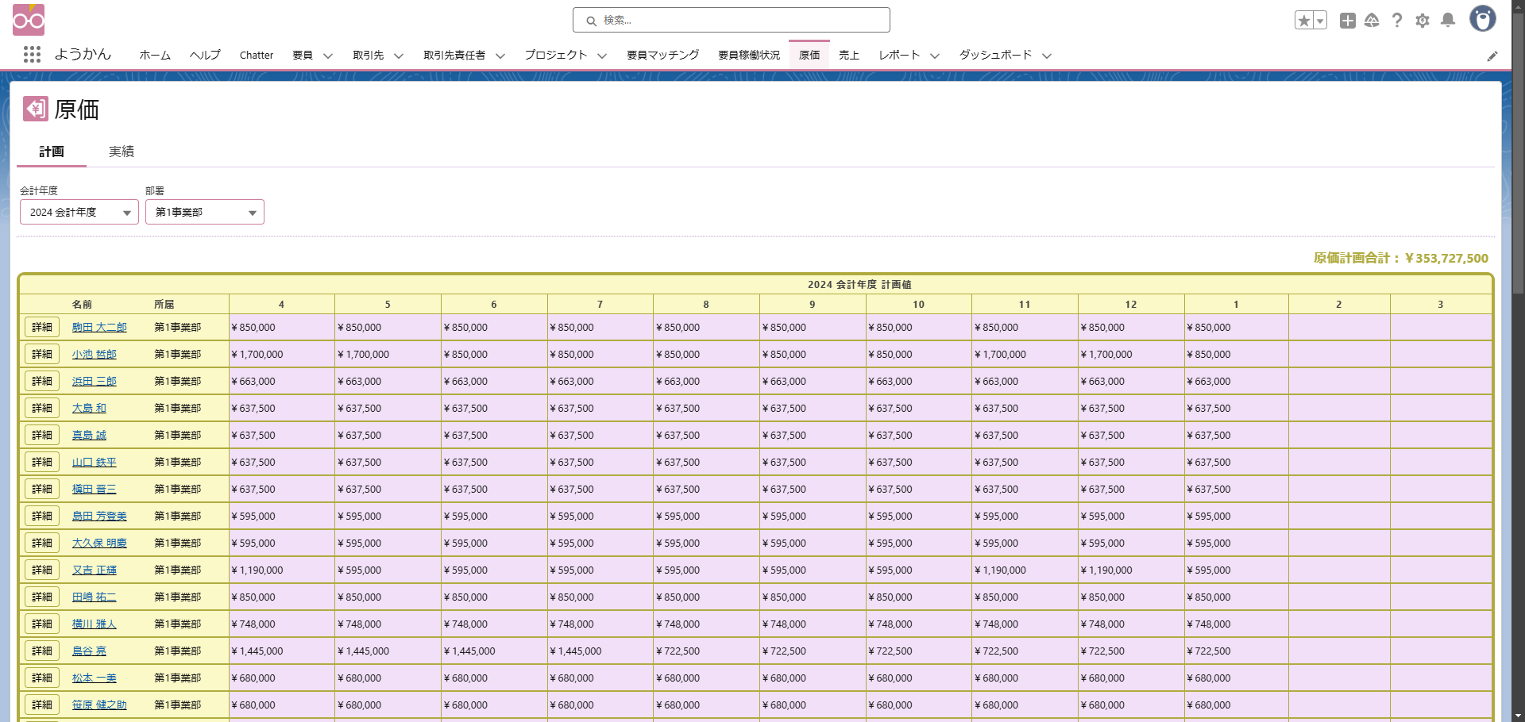Click 島谷 亮 month 4 value ¥1,445,000

(257, 651)
